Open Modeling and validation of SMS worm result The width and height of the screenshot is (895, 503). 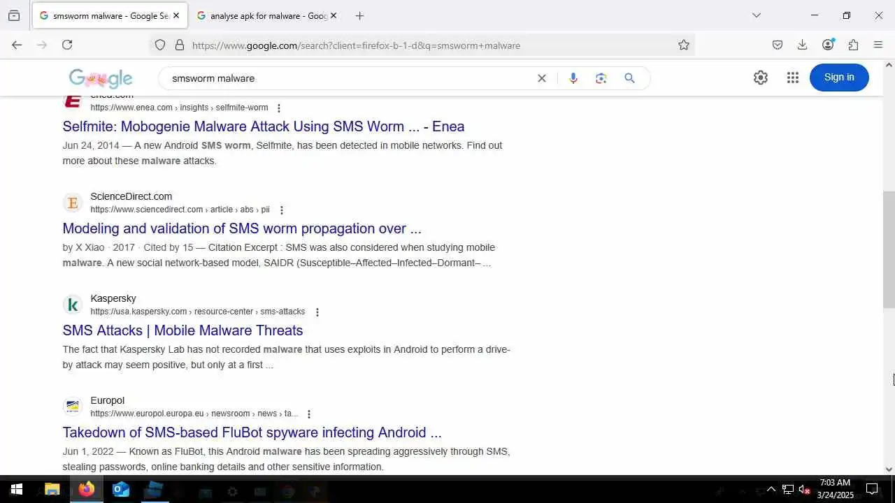coord(242,228)
